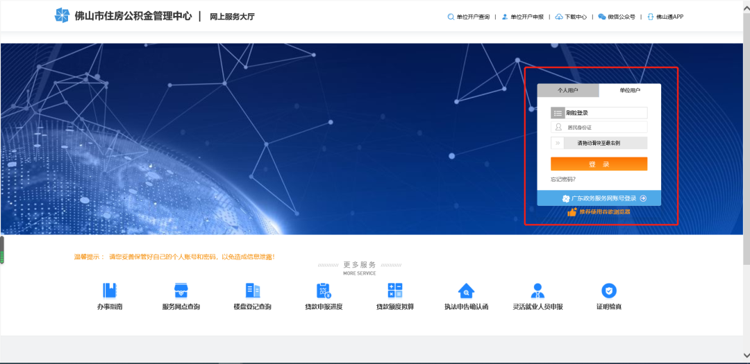Viewport: 750px width, 364px height.
Task: Open 单位开户查询 in top navigation
Action: pos(469,17)
